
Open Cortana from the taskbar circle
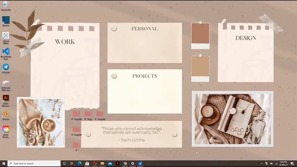point(64,163)
